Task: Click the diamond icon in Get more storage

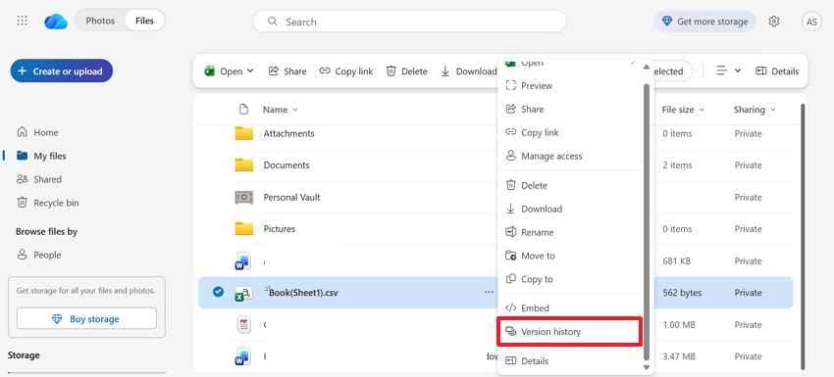Action: click(x=667, y=22)
